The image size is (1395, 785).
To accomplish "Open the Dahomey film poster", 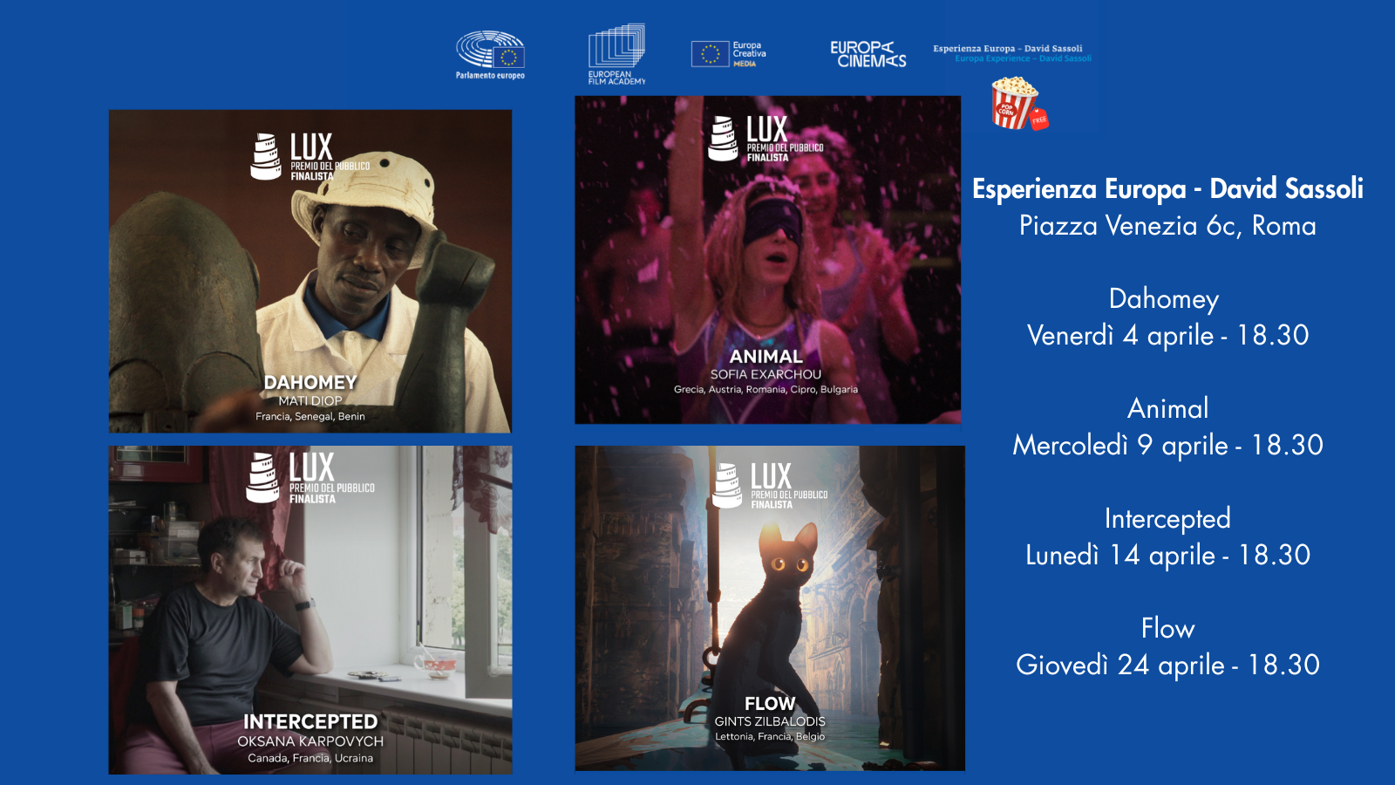I will coord(310,271).
